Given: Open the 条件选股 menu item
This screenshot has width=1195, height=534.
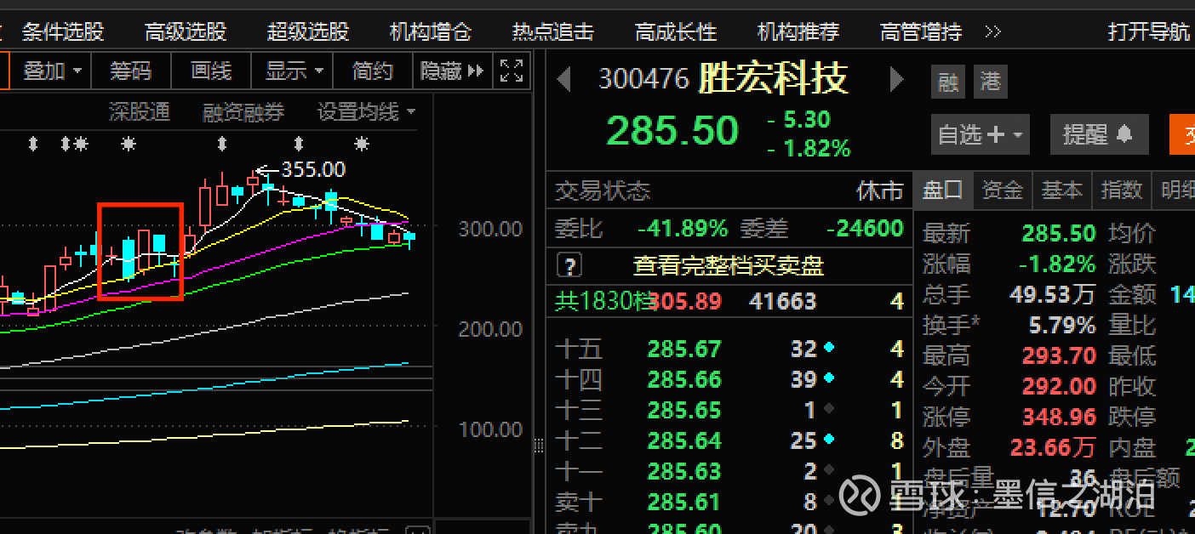Looking at the screenshot, I should [x=63, y=32].
